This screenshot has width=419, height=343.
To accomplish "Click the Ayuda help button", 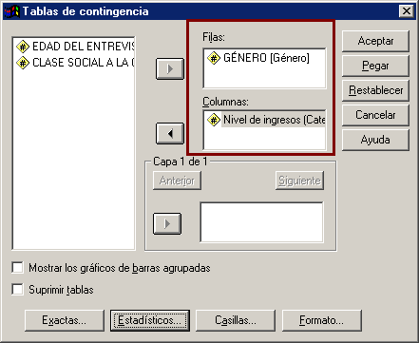I will click(375, 140).
